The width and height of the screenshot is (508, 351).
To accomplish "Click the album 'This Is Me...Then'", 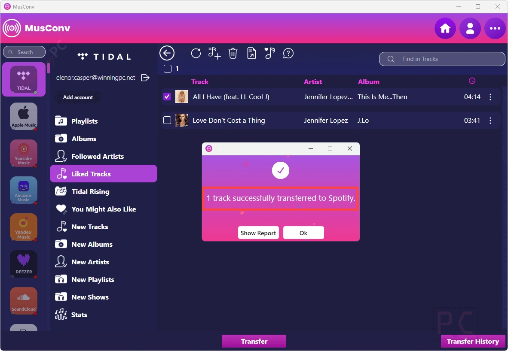I will tap(383, 97).
